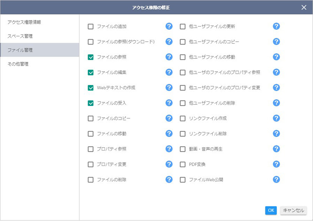
Task: Click help icon next to ファイルの削除
Action: pyautogui.click(x=169, y=180)
